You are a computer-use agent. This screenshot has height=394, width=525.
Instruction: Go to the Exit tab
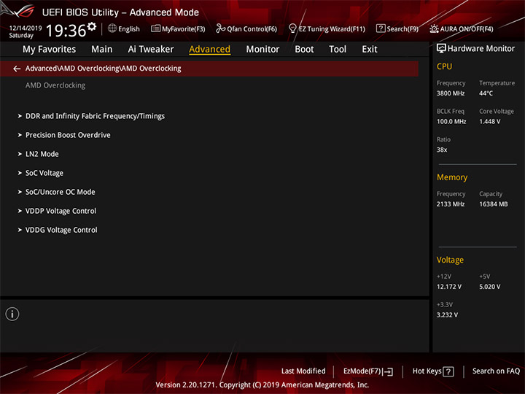coord(369,50)
